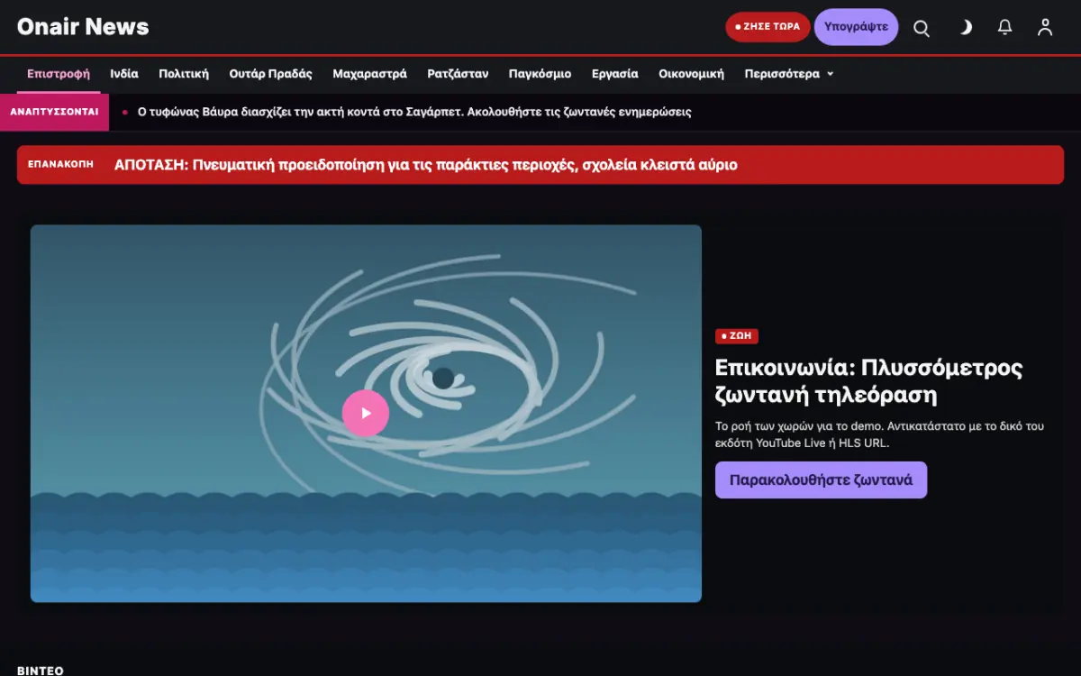
Task: Open the search icon in header
Action: tap(922, 27)
